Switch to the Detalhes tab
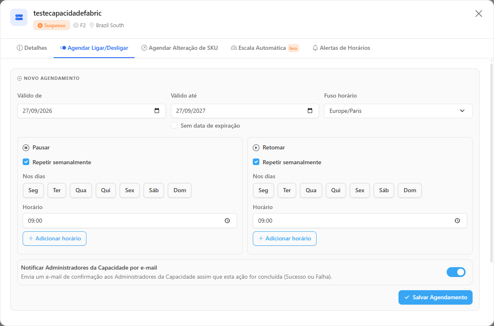Image resolution: width=494 pixels, height=326 pixels. click(x=32, y=48)
